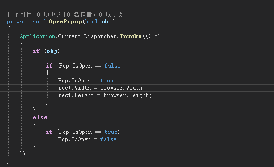Image resolution: width=274 pixels, height=167 pixels.
Task: Select the 'if (obj)' condition
Action: pos(47,51)
